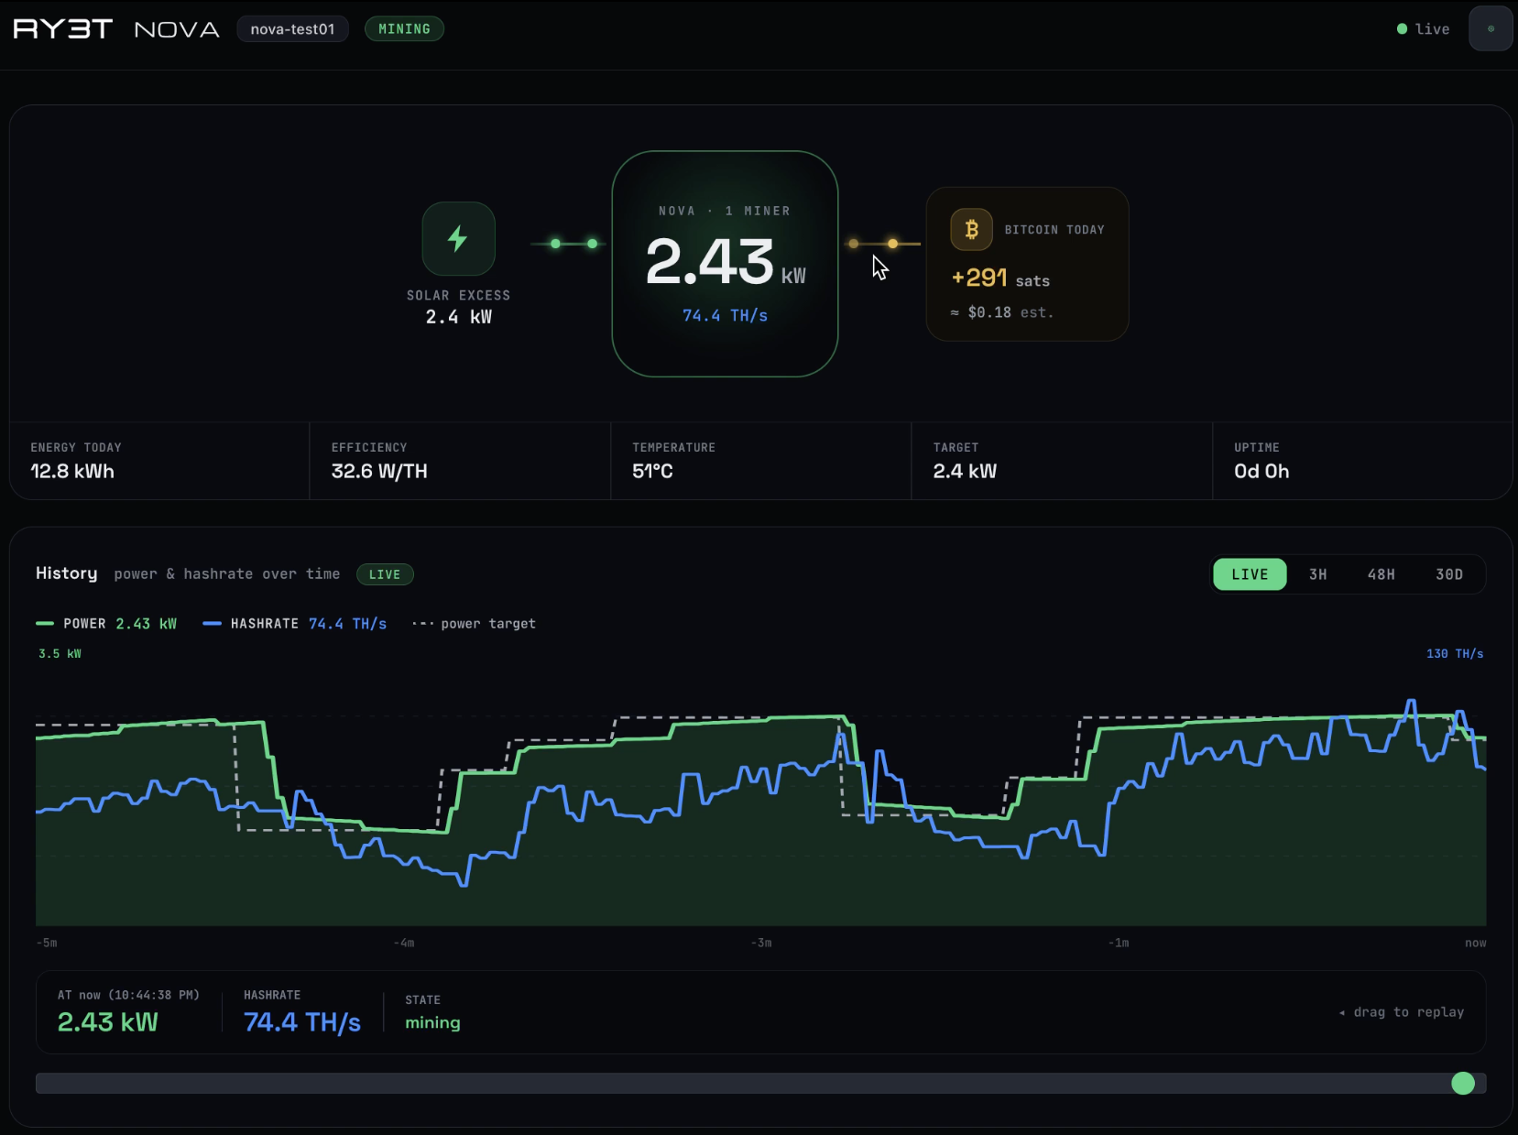Open the icon button beside the live indicator
The height and width of the screenshot is (1135, 1518).
click(x=1491, y=28)
